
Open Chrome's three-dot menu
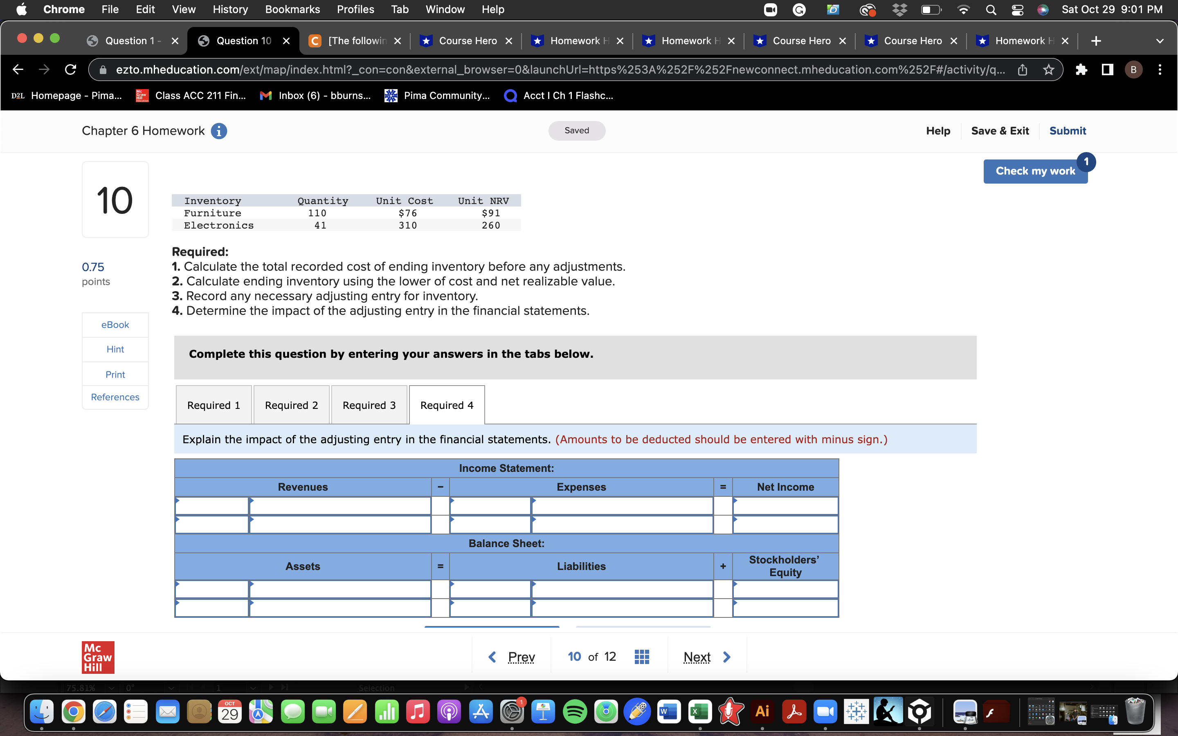click(x=1160, y=70)
